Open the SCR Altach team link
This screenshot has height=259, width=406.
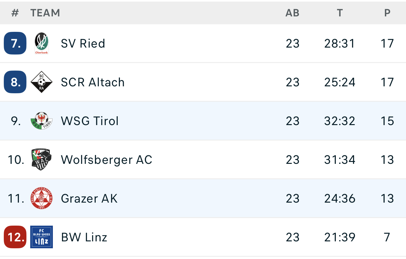93,82
